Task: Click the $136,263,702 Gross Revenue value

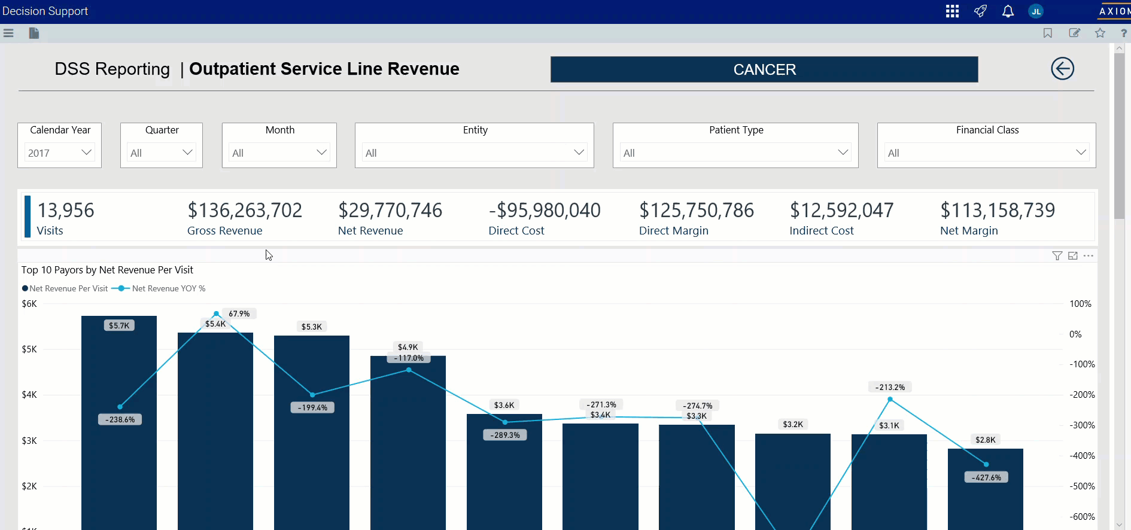Action: point(245,210)
